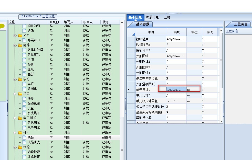Click the 编写人 column header
The height and width of the screenshot is (160, 252).
pos(72,22)
